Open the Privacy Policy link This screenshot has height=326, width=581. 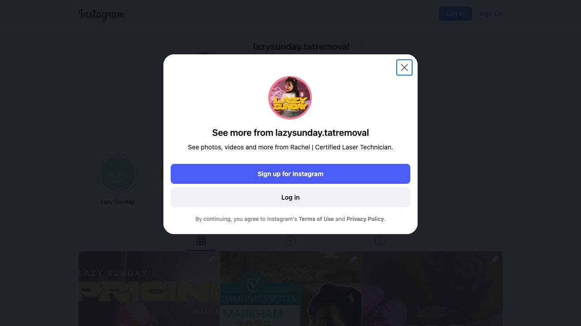click(x=365, y=219)
